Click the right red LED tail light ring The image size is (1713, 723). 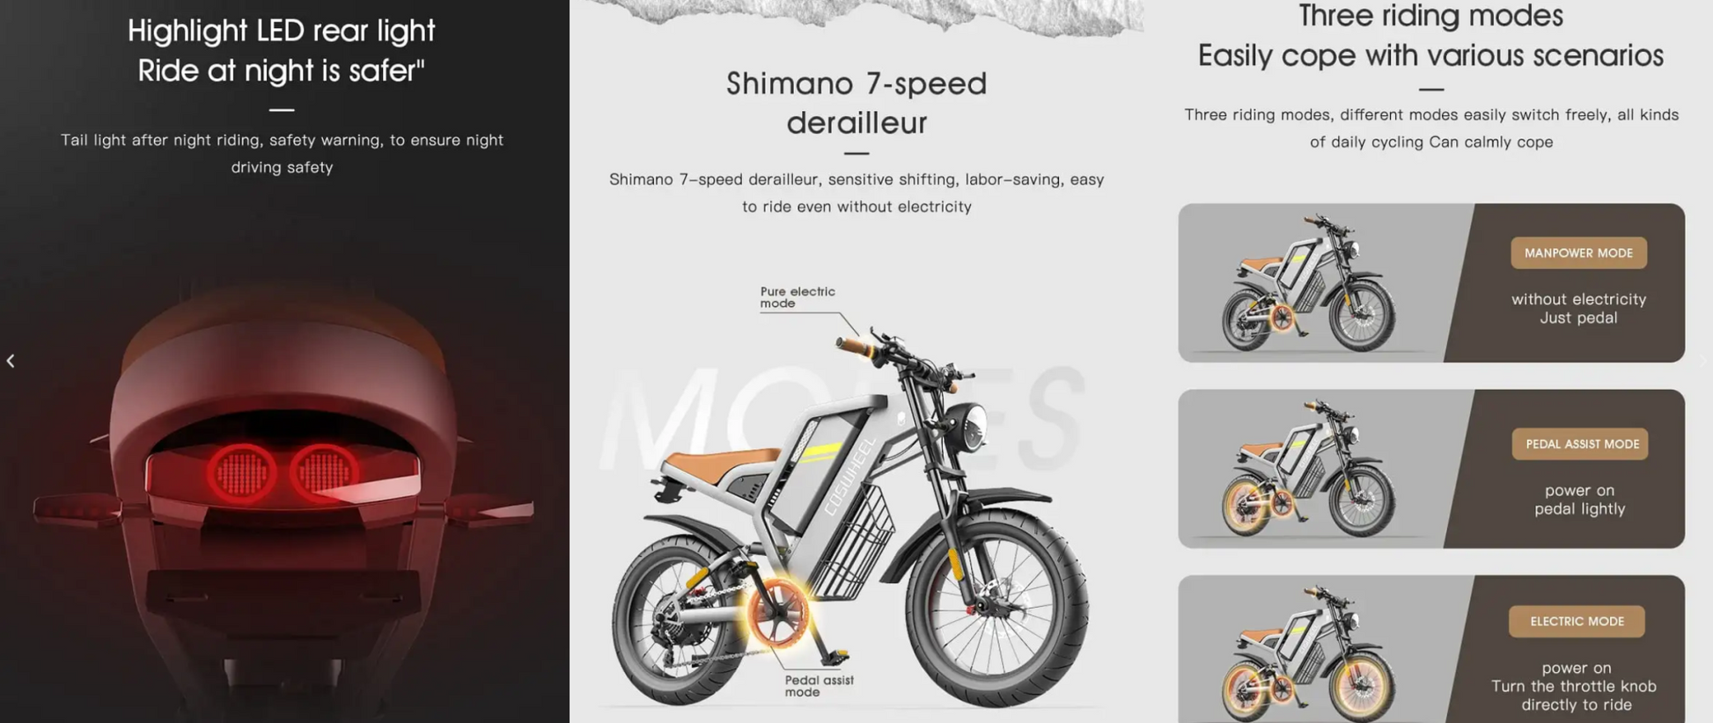[325, 471]
